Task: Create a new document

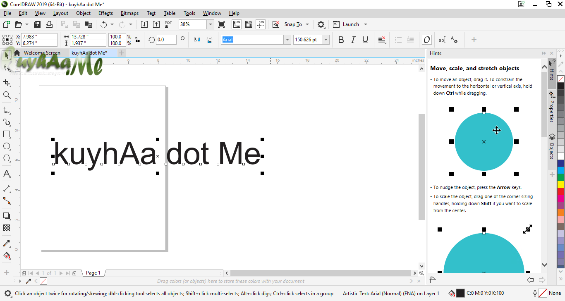Action: [6, 24]
